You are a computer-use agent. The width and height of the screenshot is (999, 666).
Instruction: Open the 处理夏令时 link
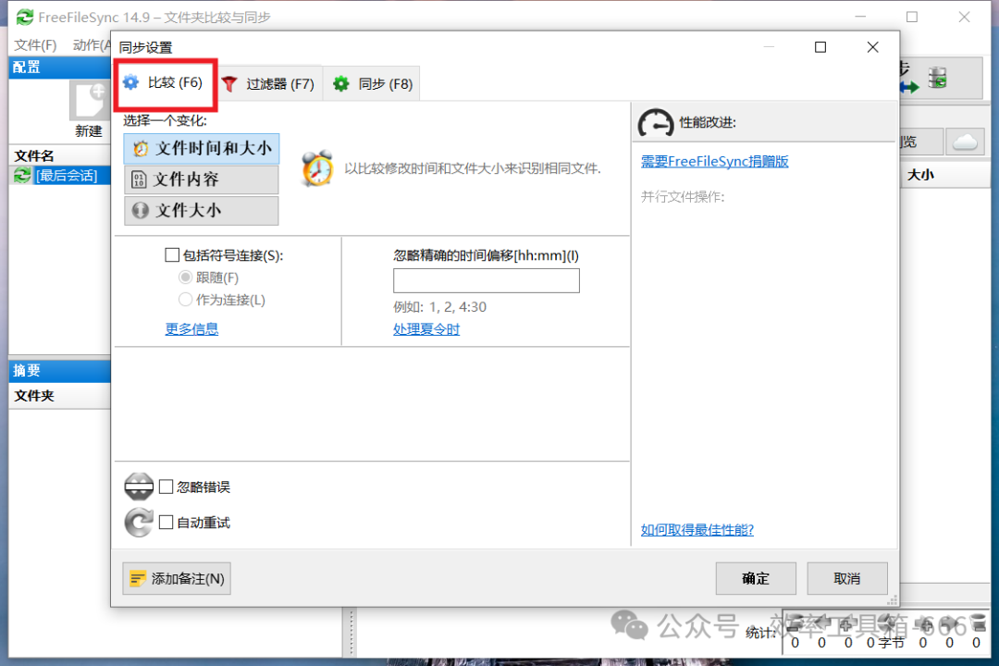(x=426, y=329)
